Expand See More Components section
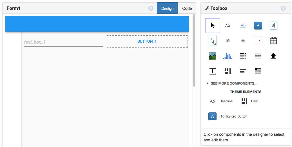Screen dimensions: 292x147 (232, 83)
